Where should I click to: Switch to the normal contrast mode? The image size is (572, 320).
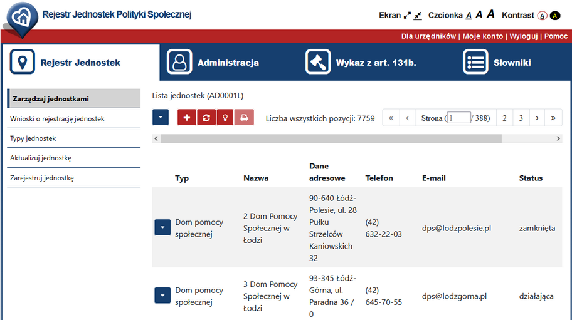click(x=543, y=16)
